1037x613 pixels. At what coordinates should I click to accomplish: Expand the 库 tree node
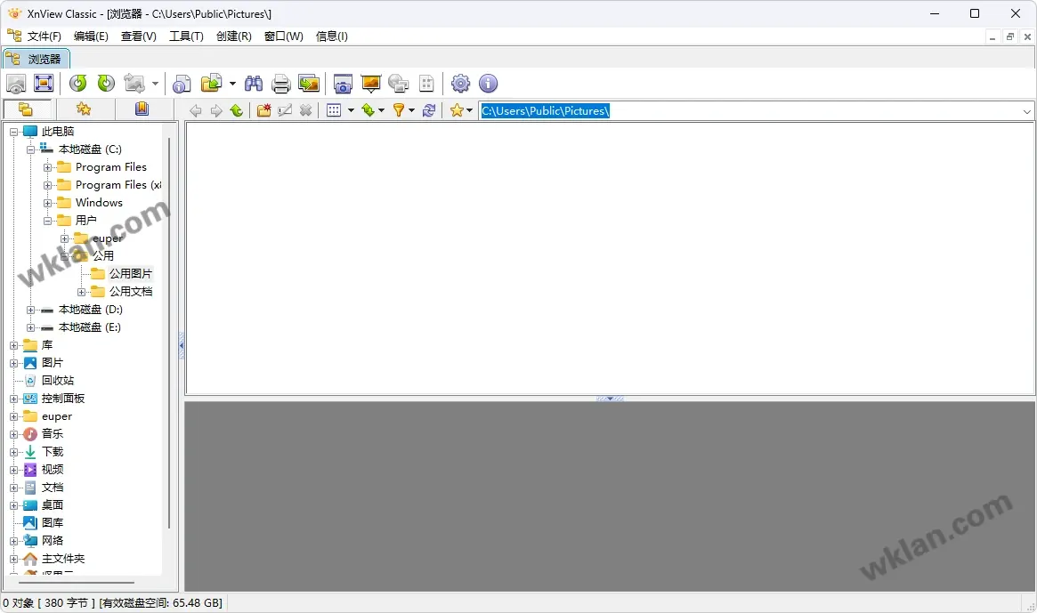coord(13,345)
